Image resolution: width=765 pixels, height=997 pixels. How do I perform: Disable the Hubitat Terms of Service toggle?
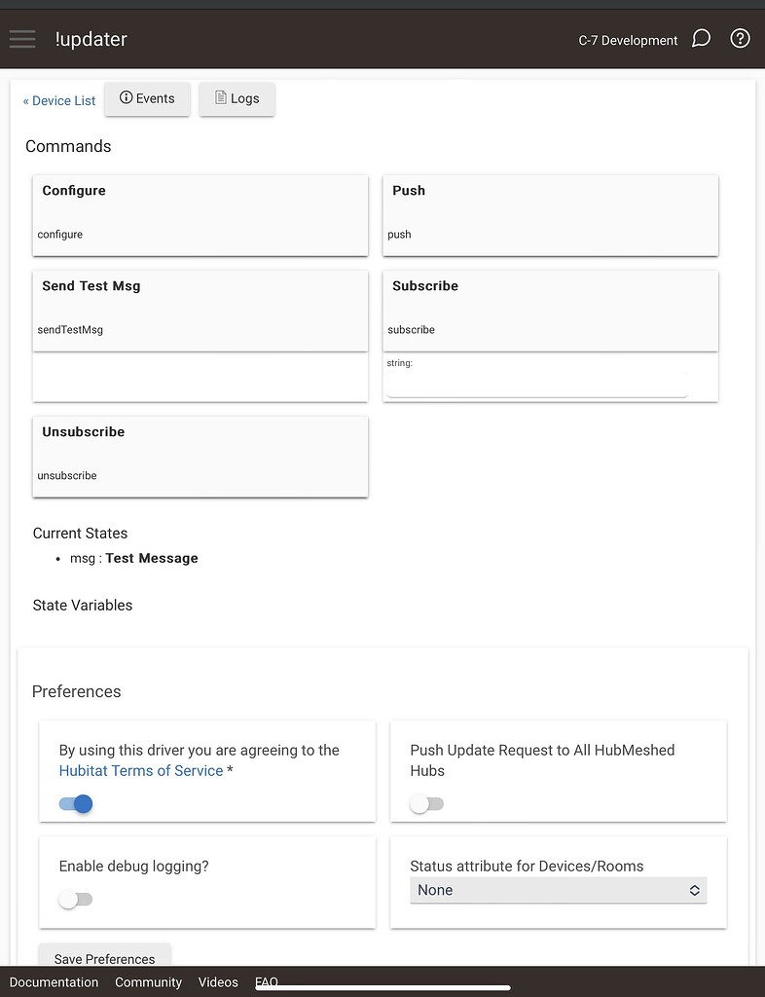coord(75,803)
